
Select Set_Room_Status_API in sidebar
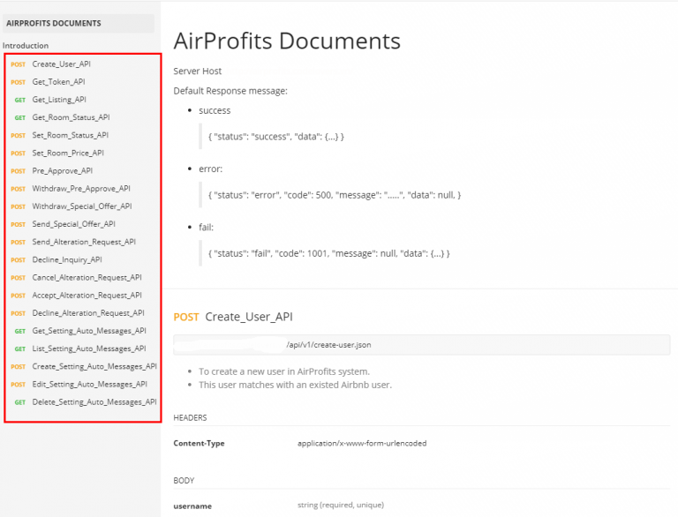click(70, 135)
